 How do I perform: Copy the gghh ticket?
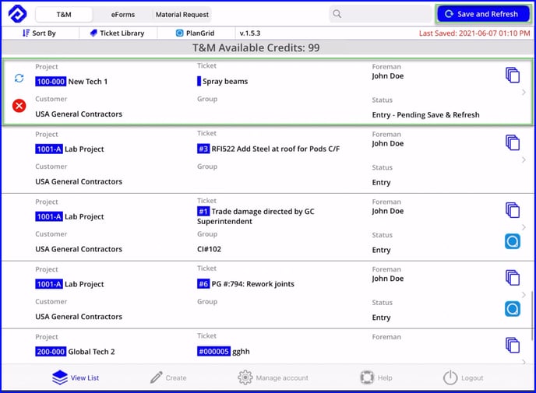[x=513, y=346]
